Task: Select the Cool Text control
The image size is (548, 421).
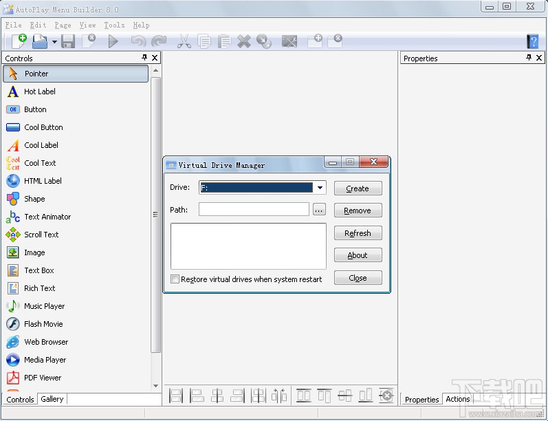Action: 76,163
